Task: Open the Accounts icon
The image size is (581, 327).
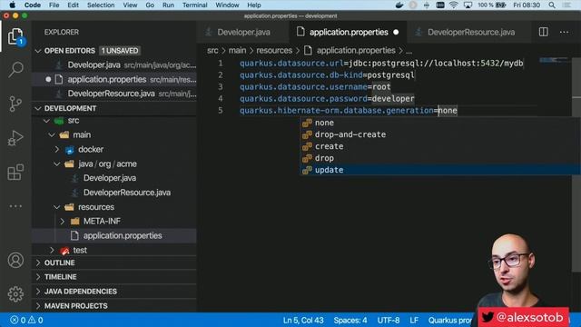Action: coord(15,261)
